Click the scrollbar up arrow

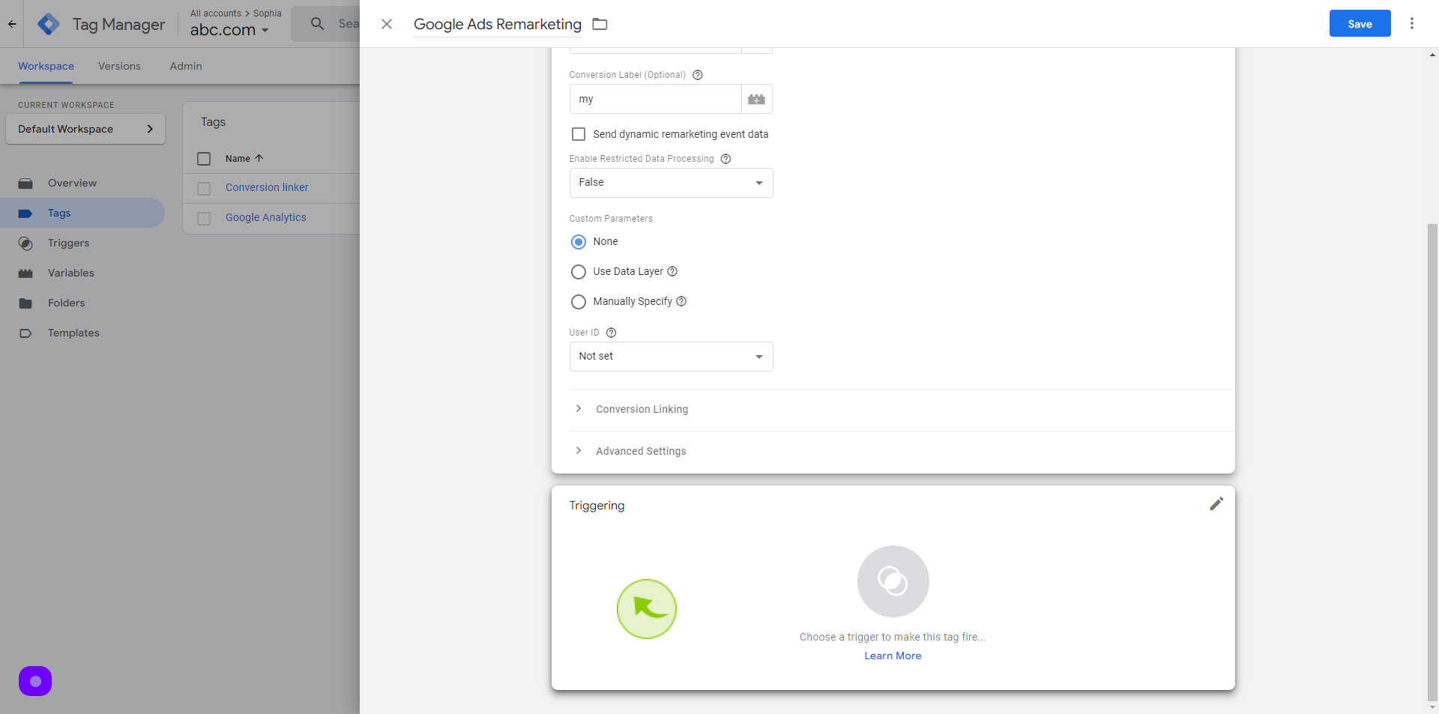click(1432, 55)
